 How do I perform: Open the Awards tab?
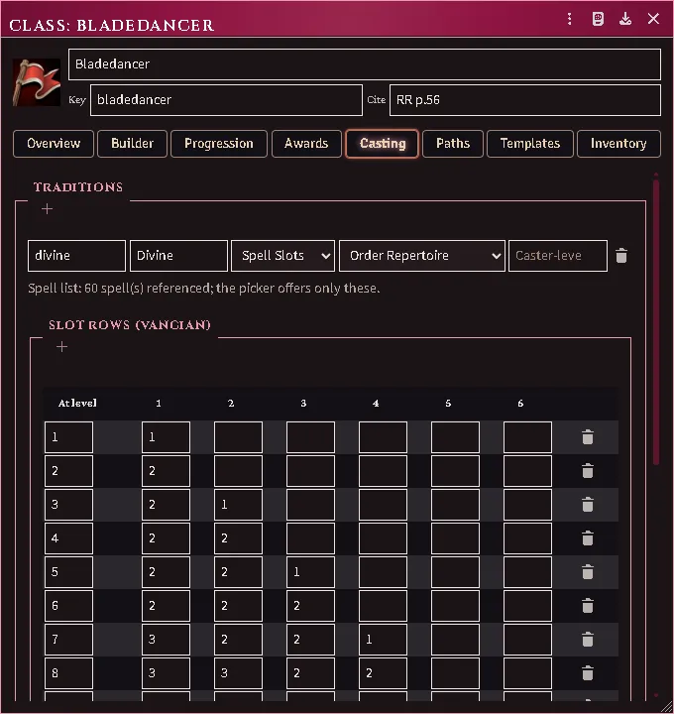(306, 144)
